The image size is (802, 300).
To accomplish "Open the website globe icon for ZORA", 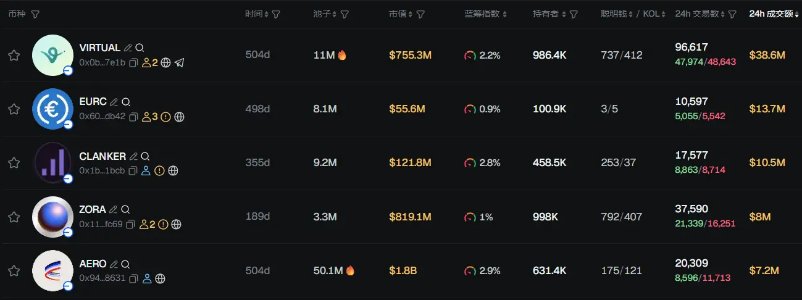I will coord(177,225).
